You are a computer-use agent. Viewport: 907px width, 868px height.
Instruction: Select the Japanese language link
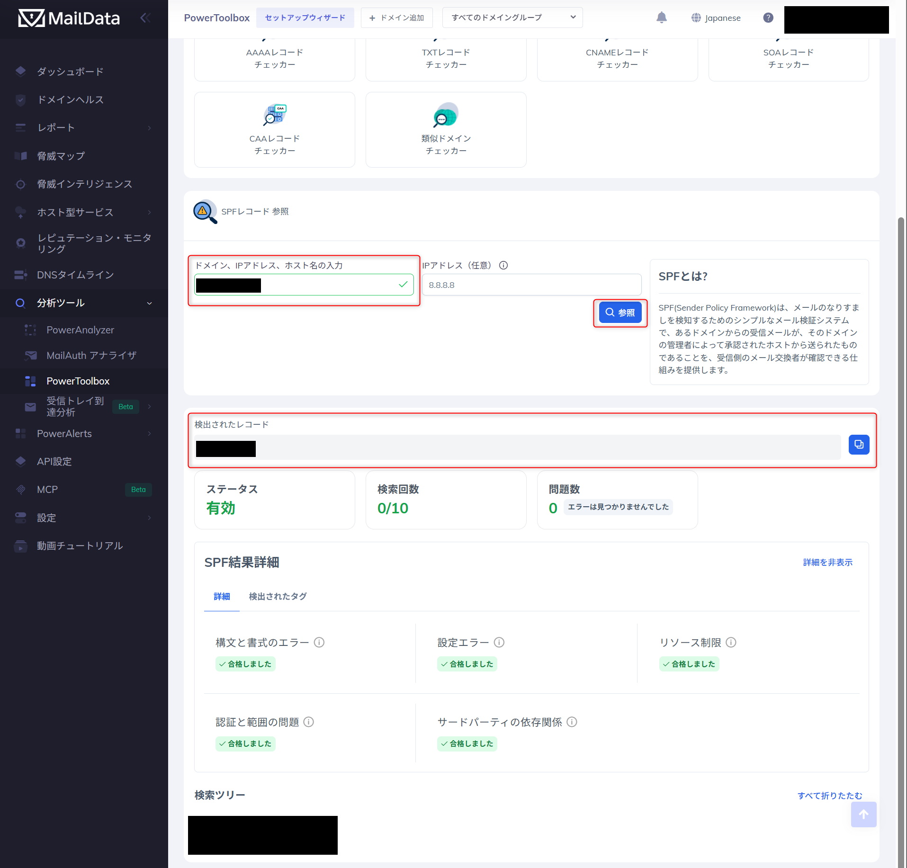point(723,18)
